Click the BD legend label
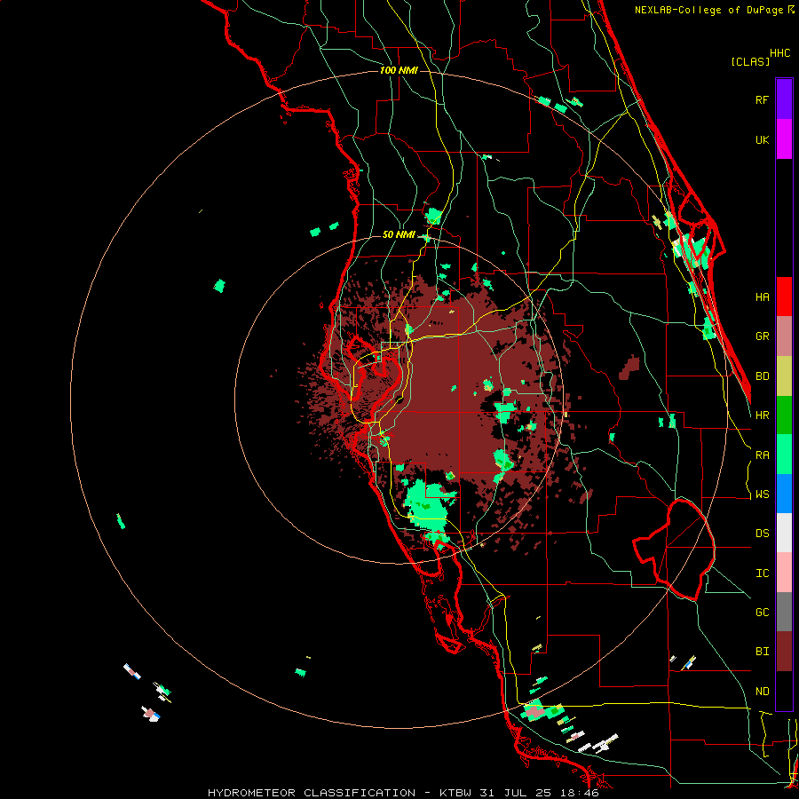Screen dimensions: 799x799 [x=763, y=376]
